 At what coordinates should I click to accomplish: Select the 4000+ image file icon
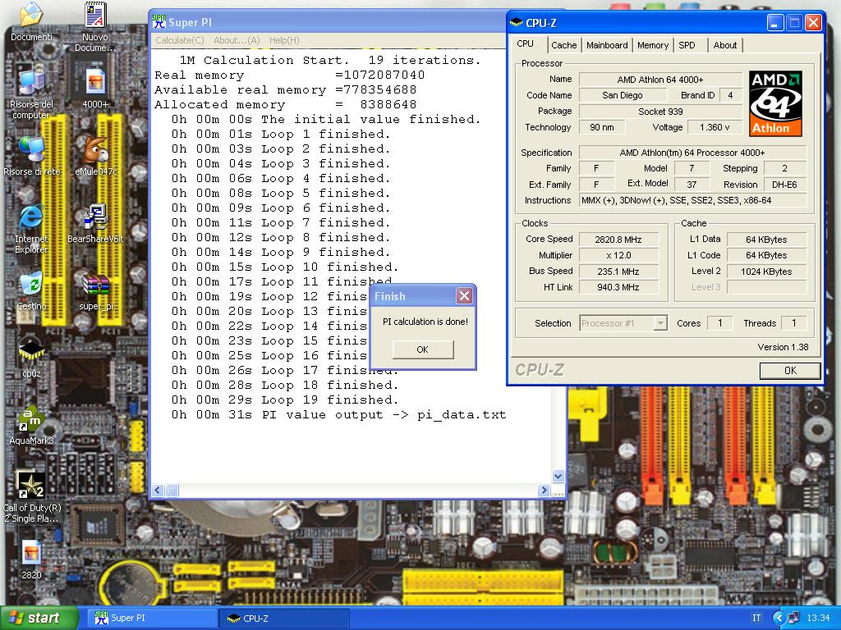point(95,83)
